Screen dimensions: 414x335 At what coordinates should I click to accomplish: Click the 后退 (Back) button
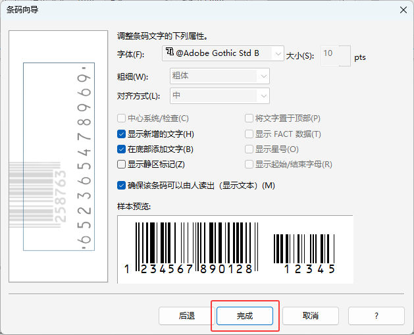[x=186, y=316]
